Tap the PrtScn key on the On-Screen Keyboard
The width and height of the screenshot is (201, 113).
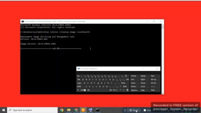133,87
